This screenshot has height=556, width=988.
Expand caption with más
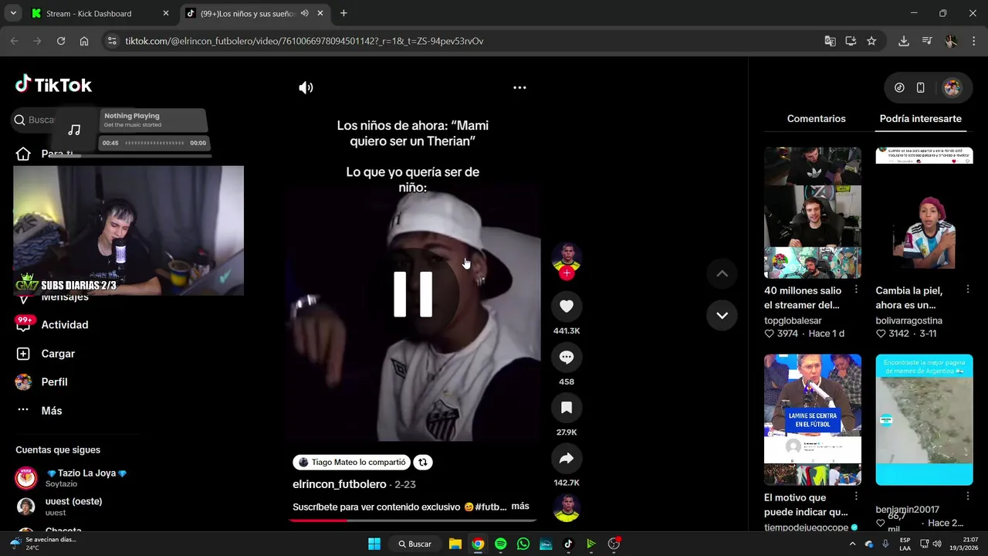[520, 506]
